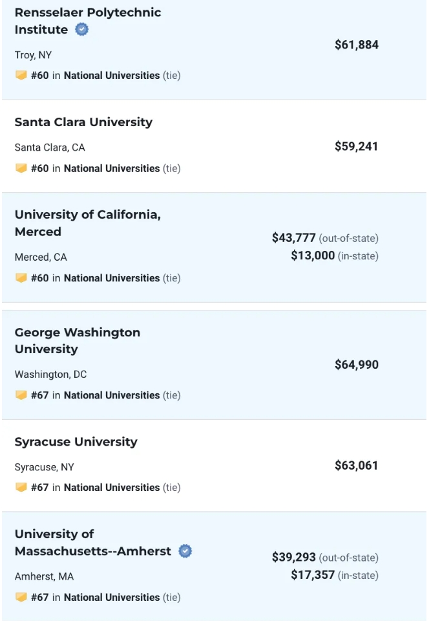Image resolution: width=429 pixels, height=621 pixels.
Task: Click ranking badge icon under Merced, CA
Action: pos(21,278)
